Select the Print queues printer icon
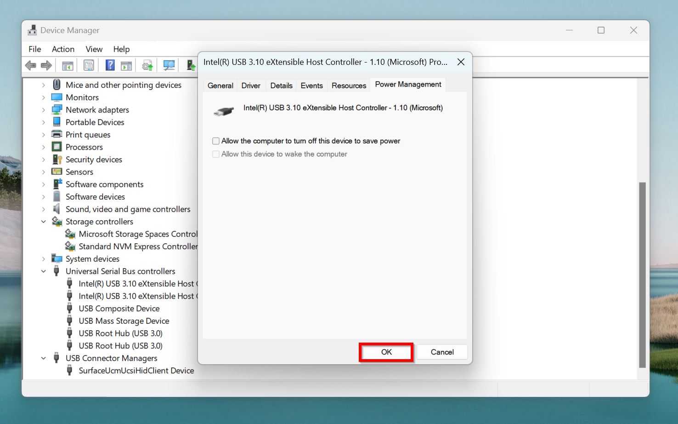 [57, 134]
